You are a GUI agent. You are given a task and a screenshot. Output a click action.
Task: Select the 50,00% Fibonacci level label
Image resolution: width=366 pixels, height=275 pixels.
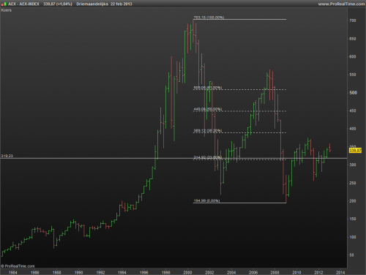(x=208, y=109)
